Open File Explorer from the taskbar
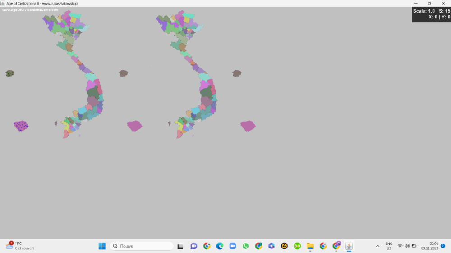This screenshot has width=451, height=253. coord(310,246)
